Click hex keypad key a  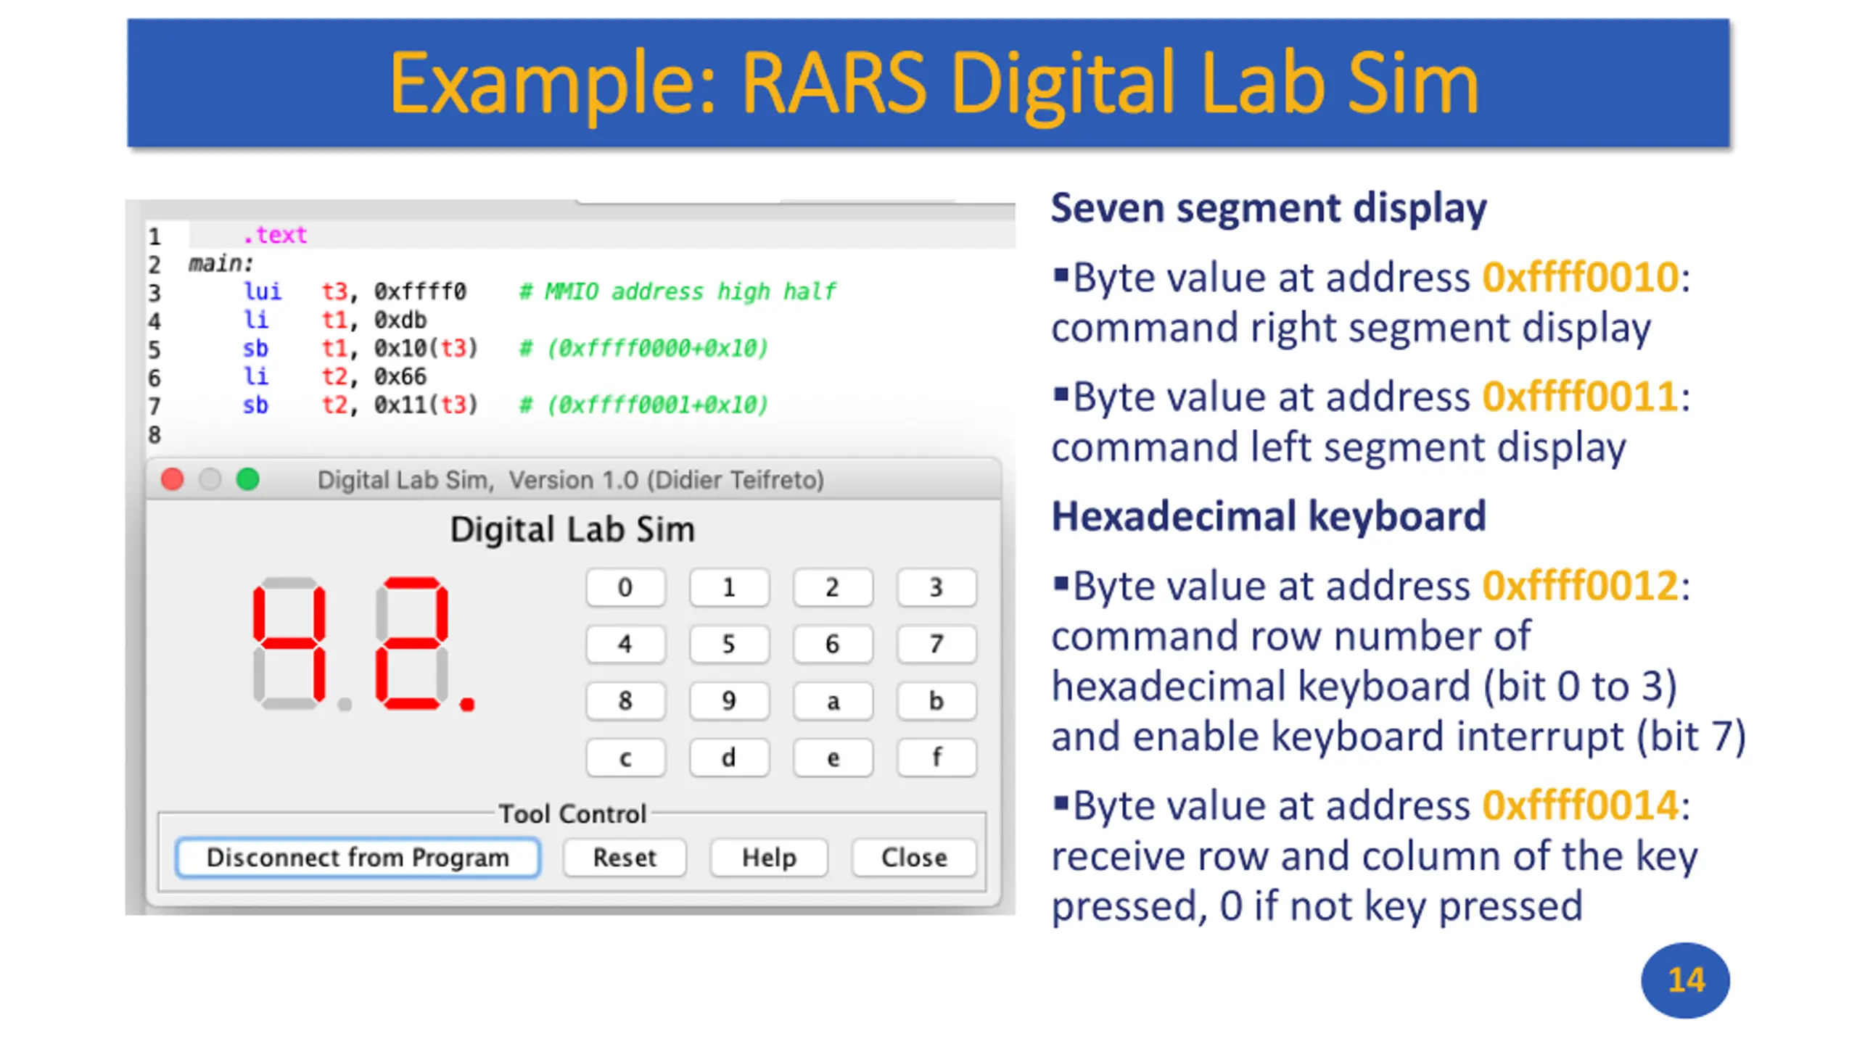(832, 700)
